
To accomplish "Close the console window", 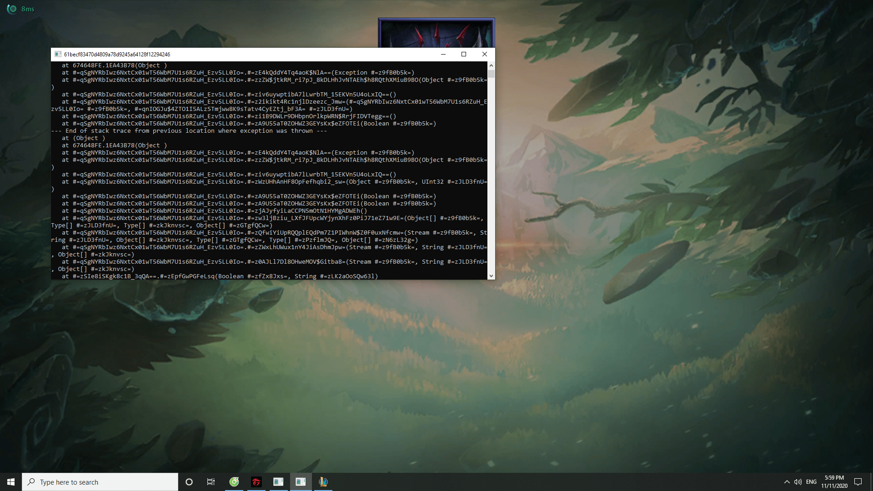I will coord(485,54).
